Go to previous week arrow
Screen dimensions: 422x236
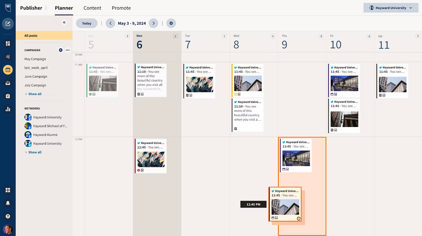(x=110, y=23)
